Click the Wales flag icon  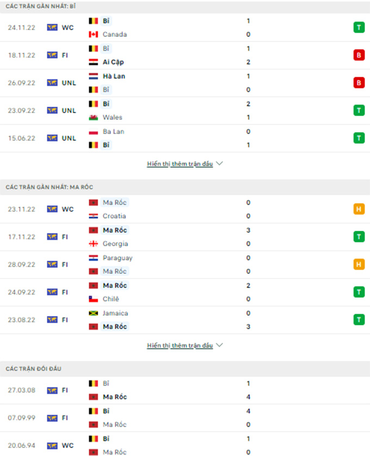point(93,117)
